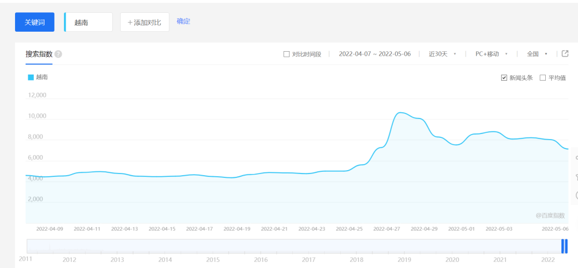The height and width of the screenshot is (268, 578).
Task: Click the help icon beside 搜索指数
Action: coord(58,54)
